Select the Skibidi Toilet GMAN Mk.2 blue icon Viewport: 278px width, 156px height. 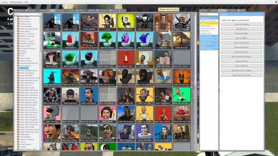coord(163,133)
